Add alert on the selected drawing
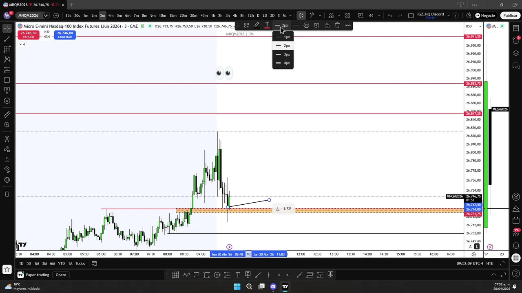The width and height of the screenshot is (522, 293). (316, 25)
